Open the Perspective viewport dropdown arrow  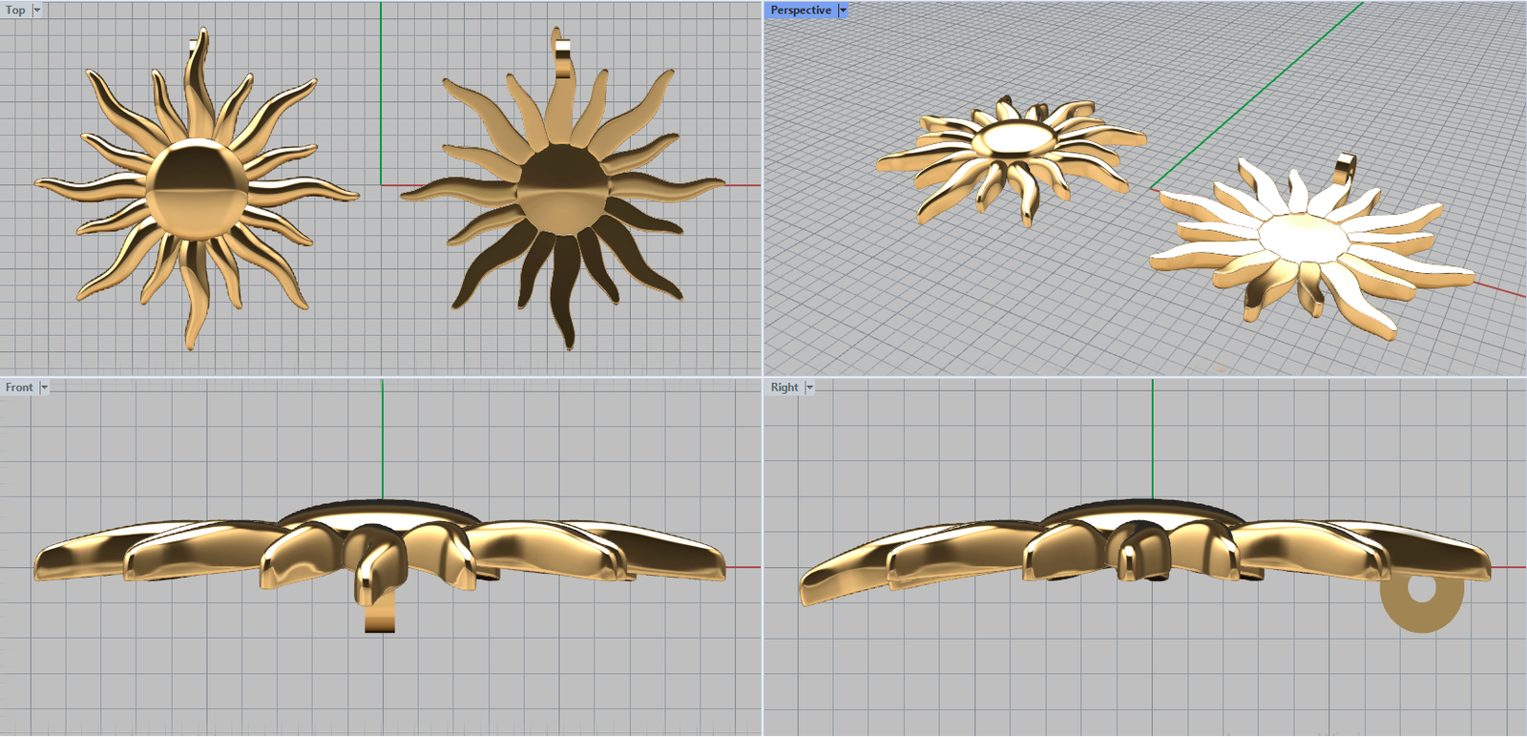pos(843,11)
